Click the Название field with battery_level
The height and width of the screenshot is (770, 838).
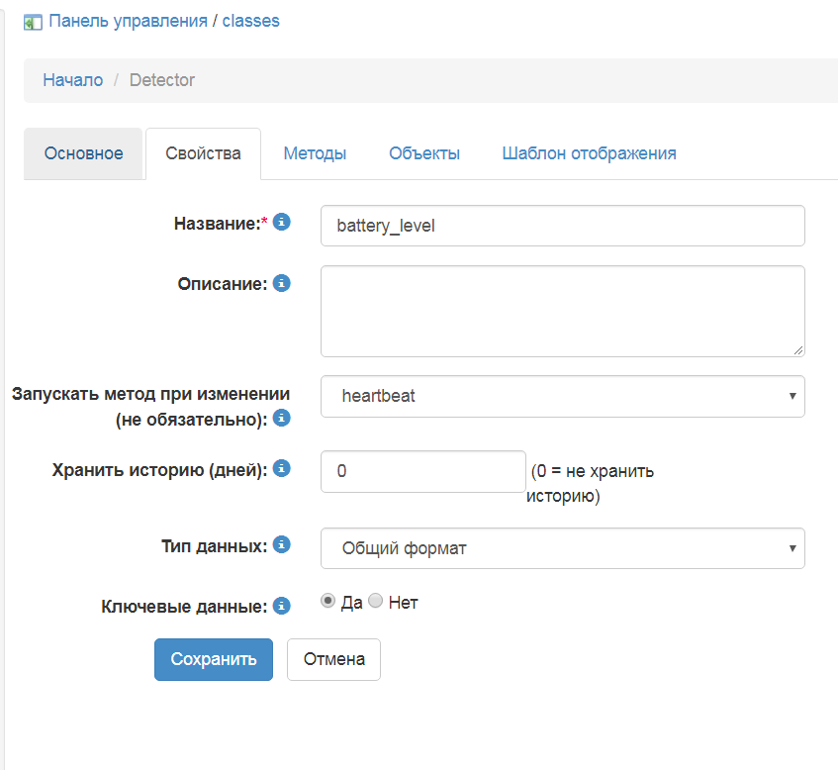click(x=562, y=226)
